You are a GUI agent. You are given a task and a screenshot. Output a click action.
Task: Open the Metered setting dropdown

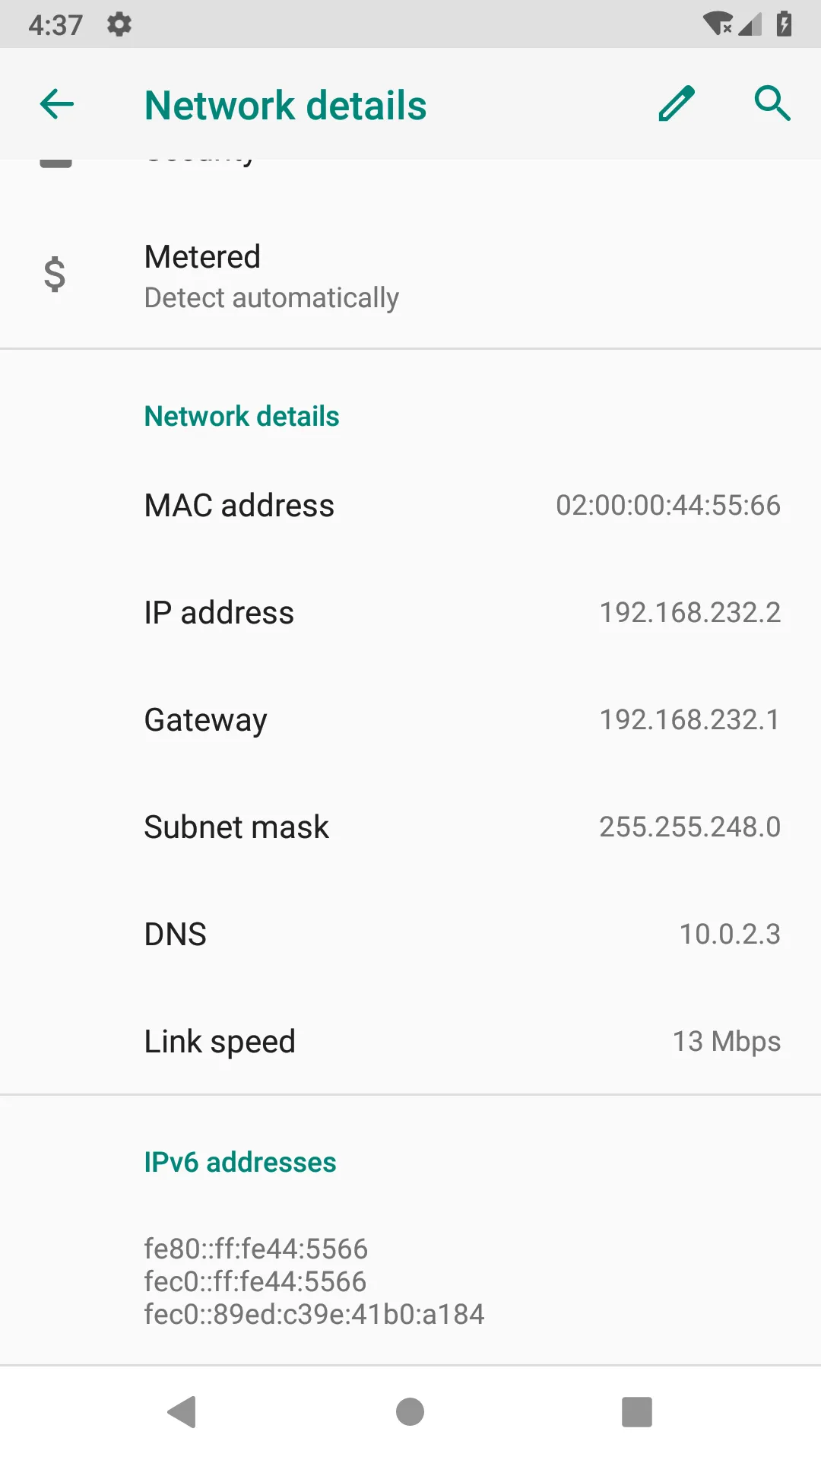click(410, 276)
